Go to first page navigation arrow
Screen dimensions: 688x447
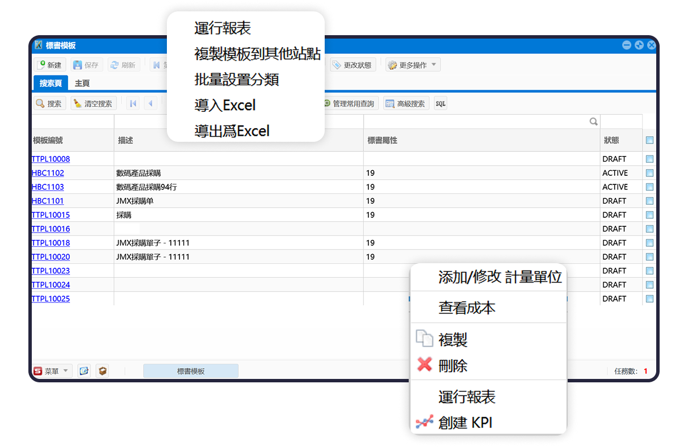[x=133, y=104]
